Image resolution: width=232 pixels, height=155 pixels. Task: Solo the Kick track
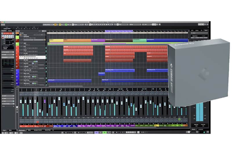(22, 47)
